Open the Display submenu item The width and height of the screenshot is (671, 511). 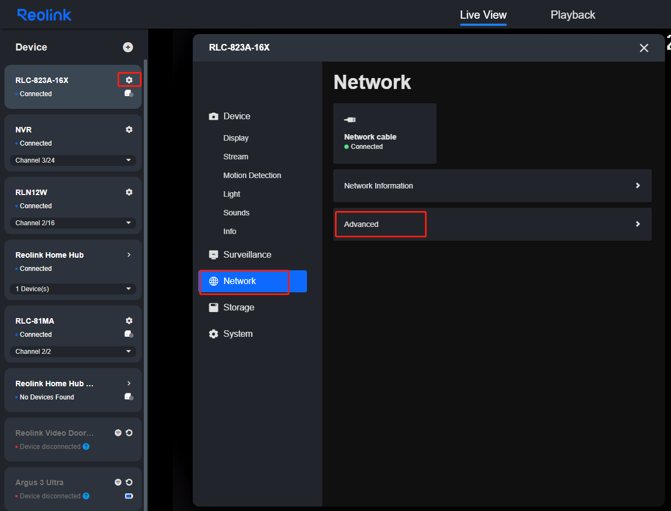click(x=236, y=138)
